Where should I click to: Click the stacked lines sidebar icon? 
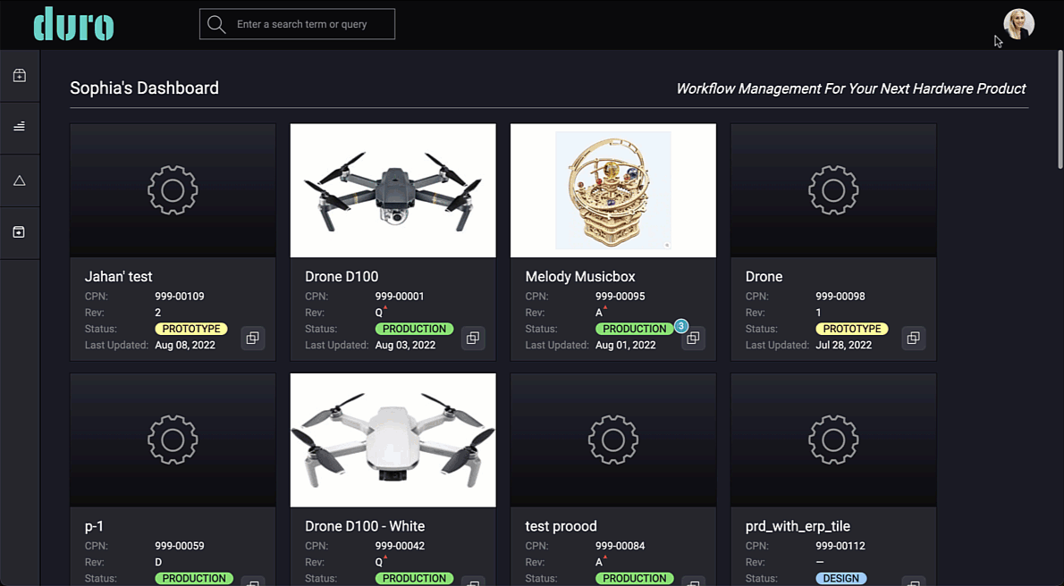tap(19, 126)
